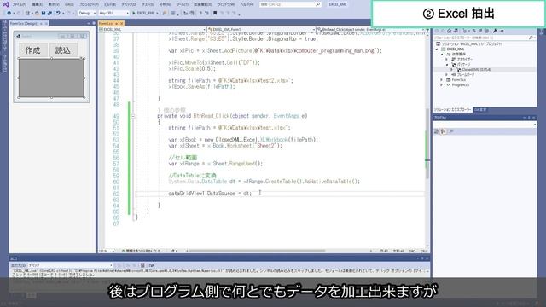
Task: Click the clear-all icon in Output toolbar
Action: coord(142,265)
